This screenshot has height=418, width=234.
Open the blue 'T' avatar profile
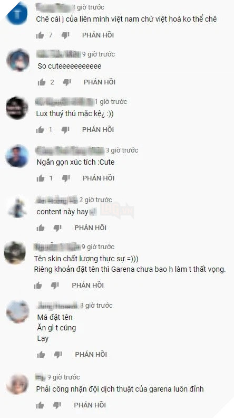[x=17, y=13]
